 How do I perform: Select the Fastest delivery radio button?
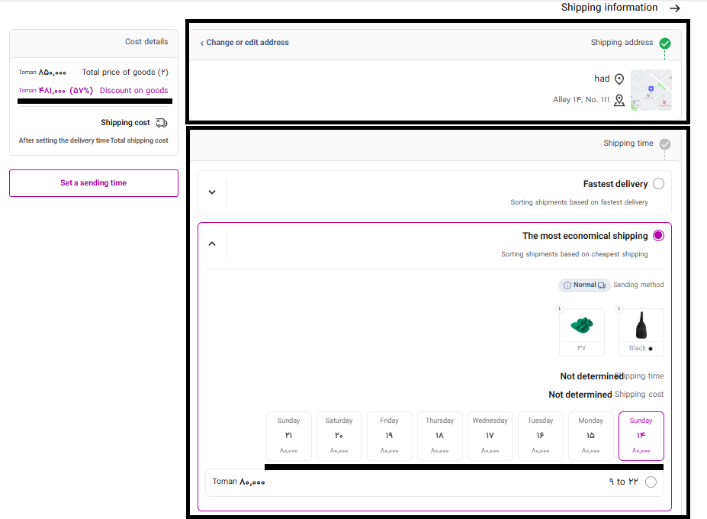(x=658, y=184)
